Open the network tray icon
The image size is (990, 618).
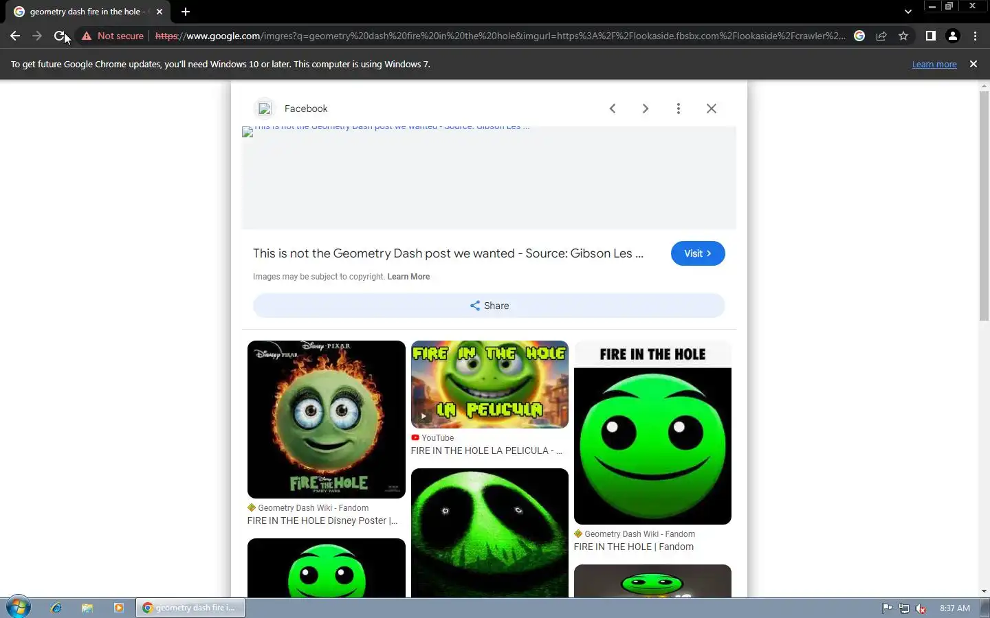tap(904, 608)
